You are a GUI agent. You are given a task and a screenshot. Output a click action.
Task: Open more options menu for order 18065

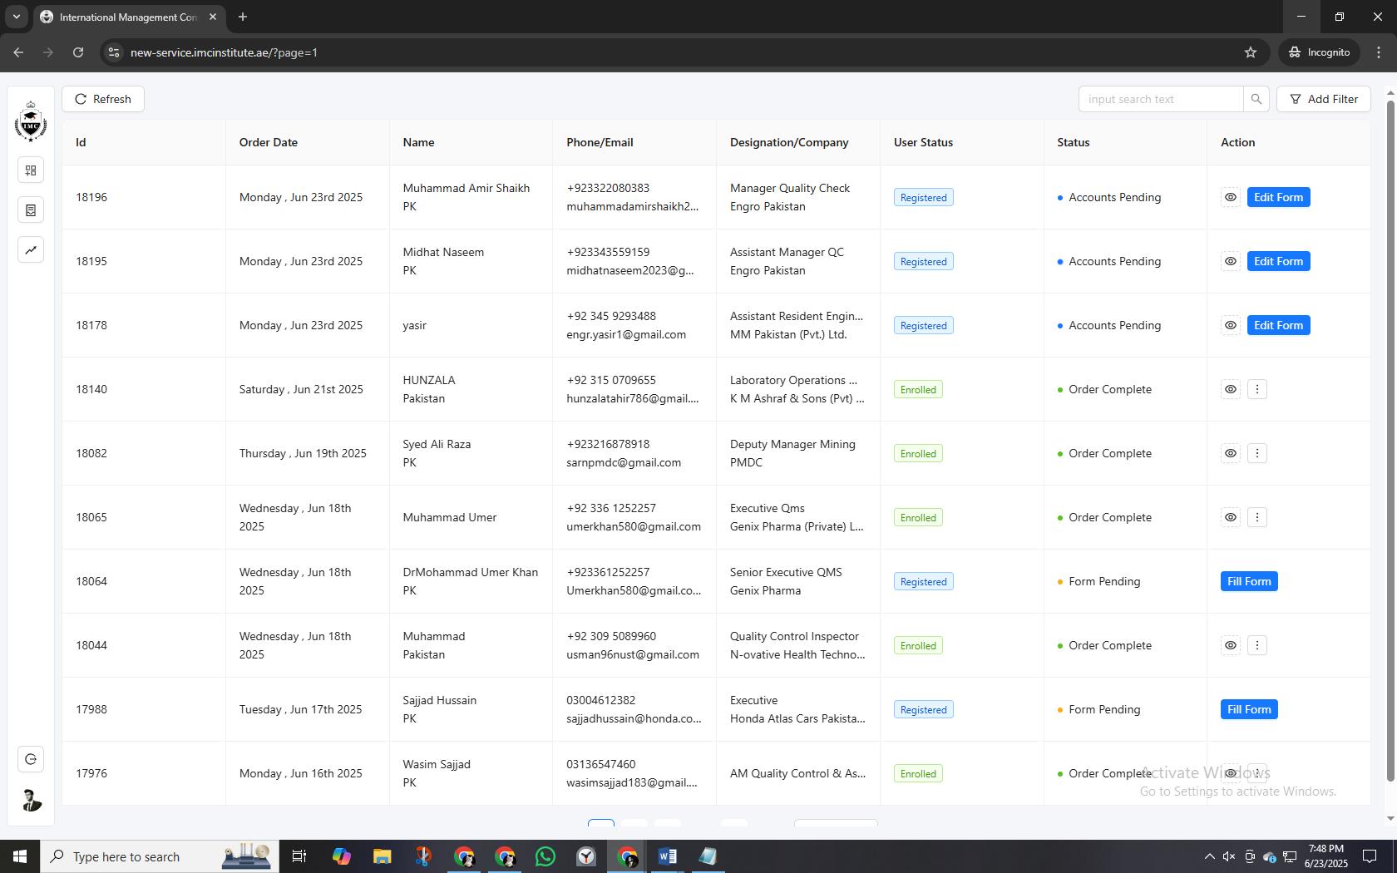[x=1257, y=517]
